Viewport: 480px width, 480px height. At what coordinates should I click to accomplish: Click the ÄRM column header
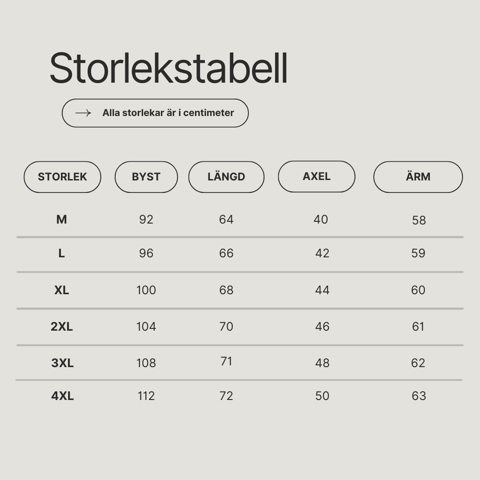(418, 177)
